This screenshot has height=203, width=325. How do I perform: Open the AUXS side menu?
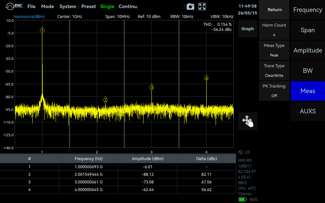pyautogui.click(x=308, y=111)
